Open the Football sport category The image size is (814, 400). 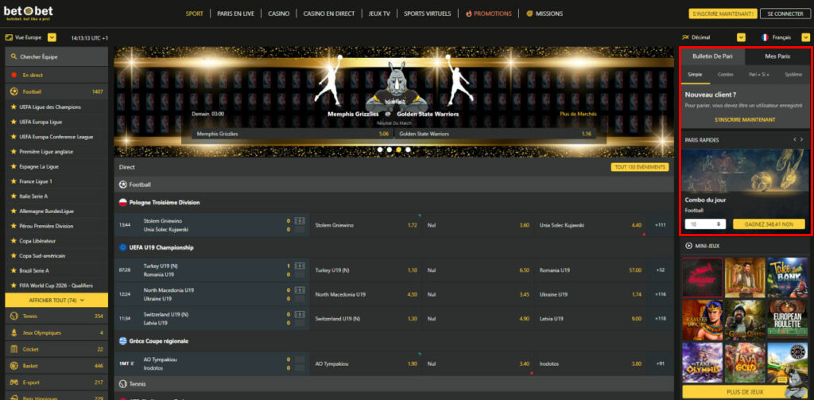[56, 91]
